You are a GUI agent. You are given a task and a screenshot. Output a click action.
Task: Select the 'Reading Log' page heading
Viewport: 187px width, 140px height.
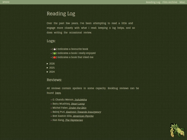[61, 13]
